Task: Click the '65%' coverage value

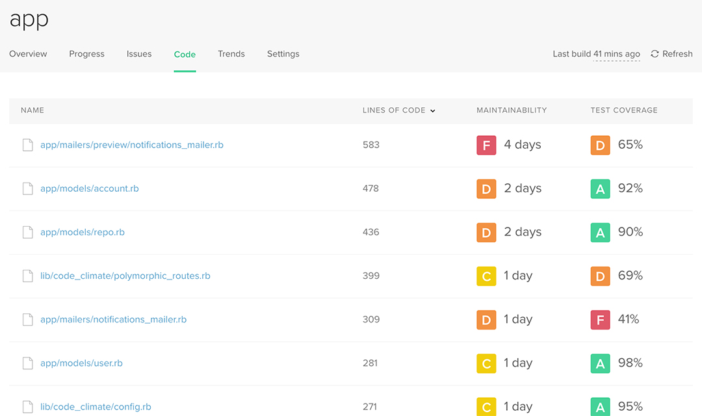Action: [x=630, y=145]
